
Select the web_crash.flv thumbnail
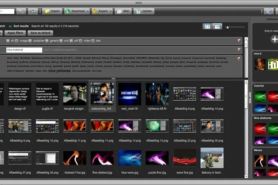130,94
